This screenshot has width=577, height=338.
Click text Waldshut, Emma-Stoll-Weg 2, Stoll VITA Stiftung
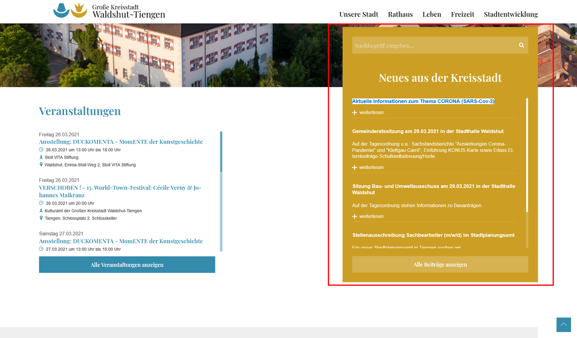(90, 165)
